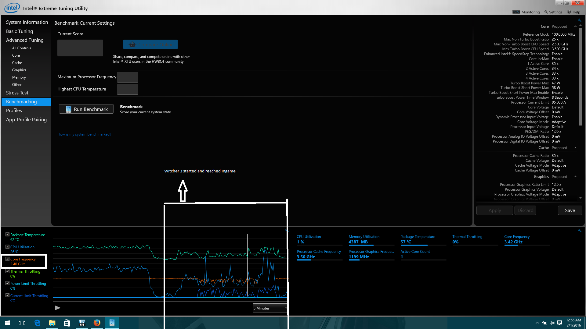Click the wrench icon above proposed settings
Viewport: 586px width, 329px height.
pyautogui.click(x=579, y=20)
